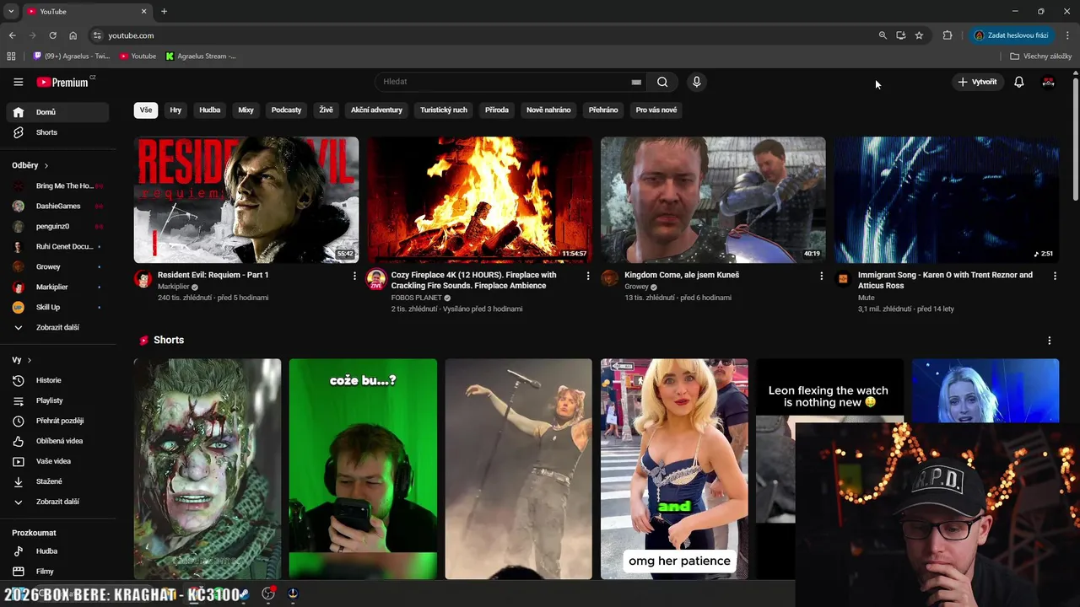Image resolution: width=1080 pixels, height=607 pixels.
Task: Open options menu for Resident Evil video
Action: [354, 276]
